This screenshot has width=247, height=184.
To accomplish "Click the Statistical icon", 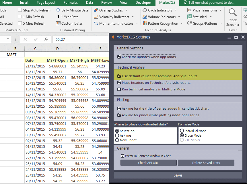I will (189, 17).
